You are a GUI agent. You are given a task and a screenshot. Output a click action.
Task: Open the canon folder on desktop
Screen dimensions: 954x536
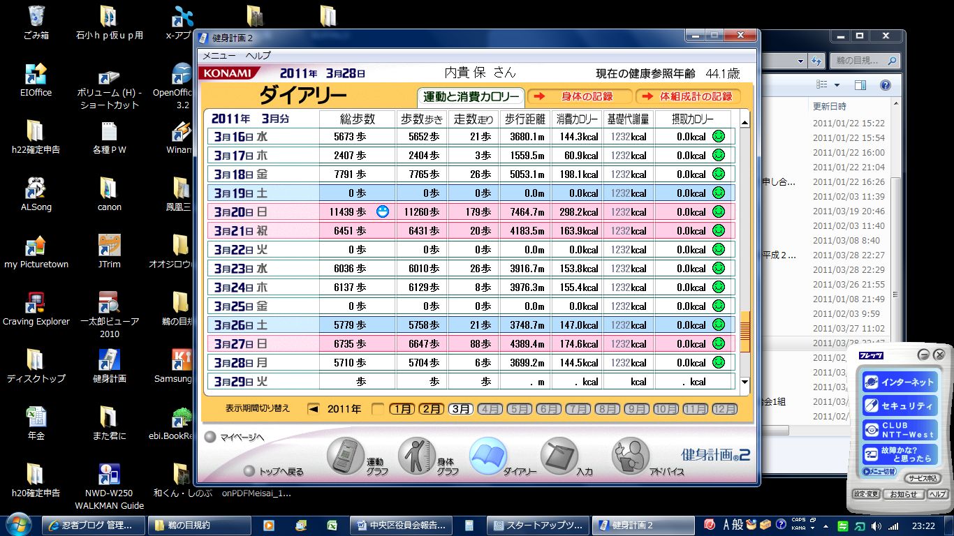pos(109,194)
